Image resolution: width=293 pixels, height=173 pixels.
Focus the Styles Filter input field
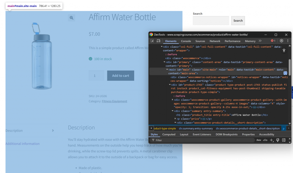[202, 140]
